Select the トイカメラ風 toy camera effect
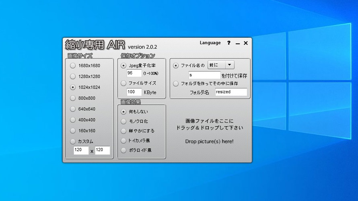 [123, 141]
